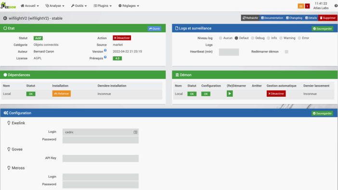Click the orange Relancer dependencies button
The width and height of the screenshot is (338, 190).
tap(62, 94)
